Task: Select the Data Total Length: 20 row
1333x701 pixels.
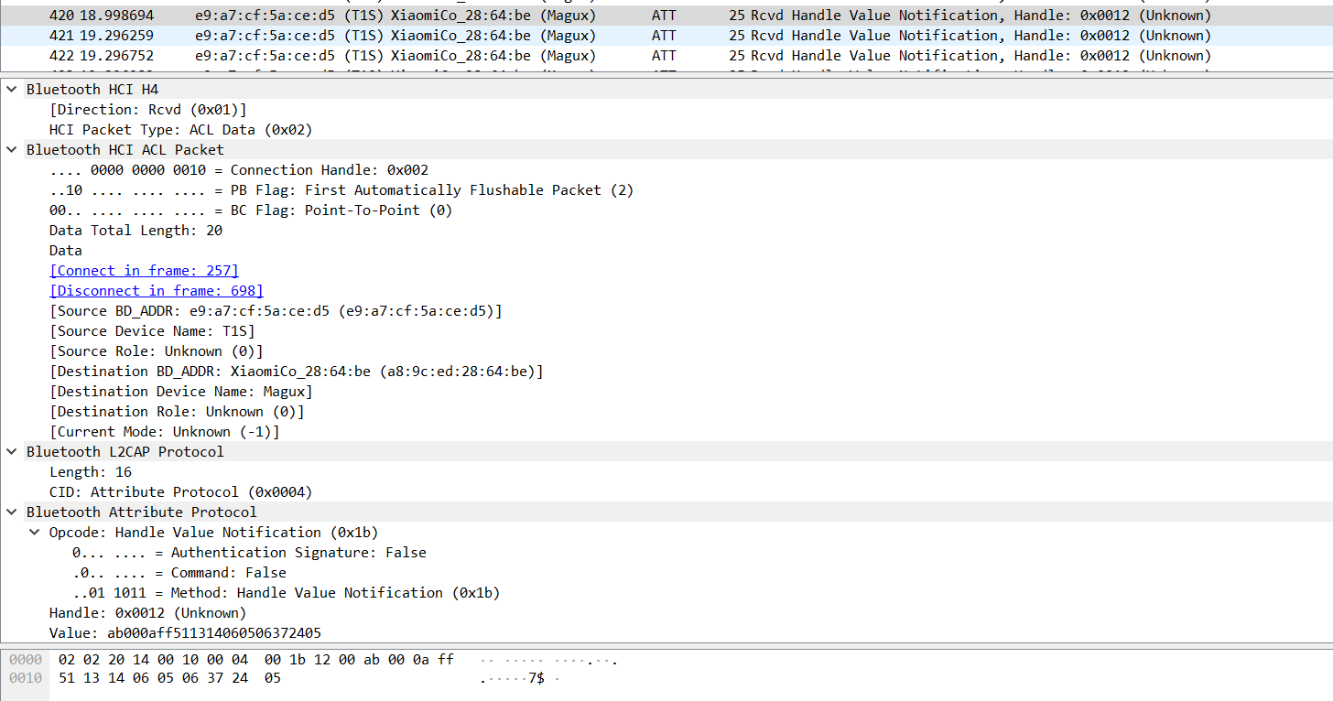Action: point(136,231)
